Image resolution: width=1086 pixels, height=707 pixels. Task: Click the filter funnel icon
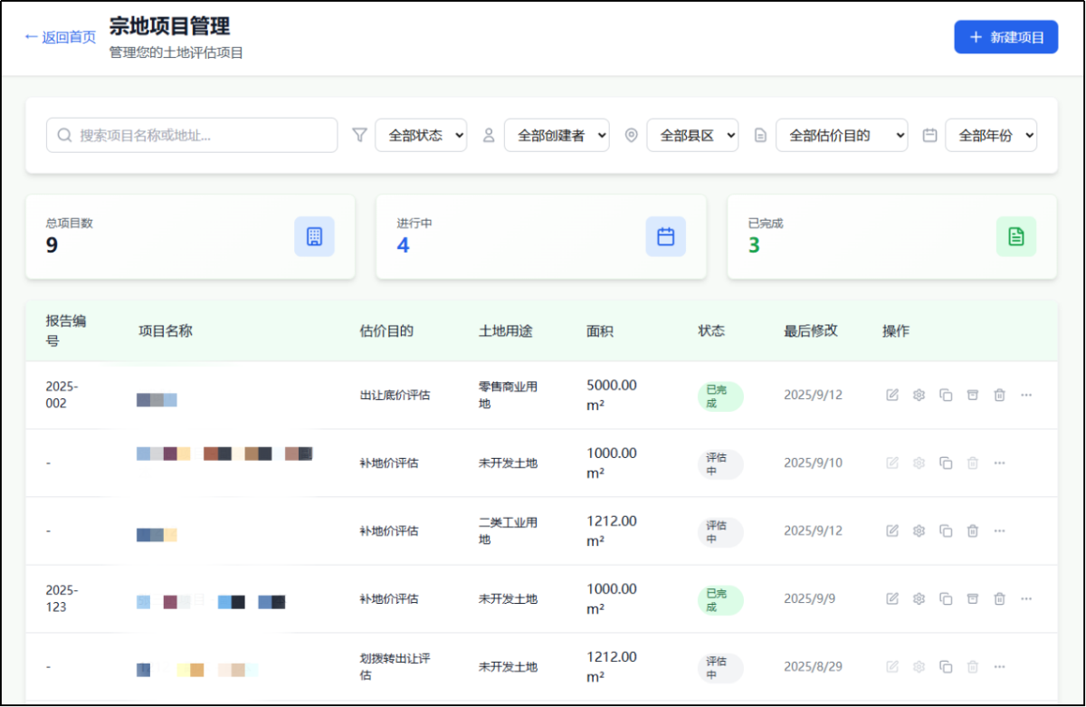click(x=360, y=134)
